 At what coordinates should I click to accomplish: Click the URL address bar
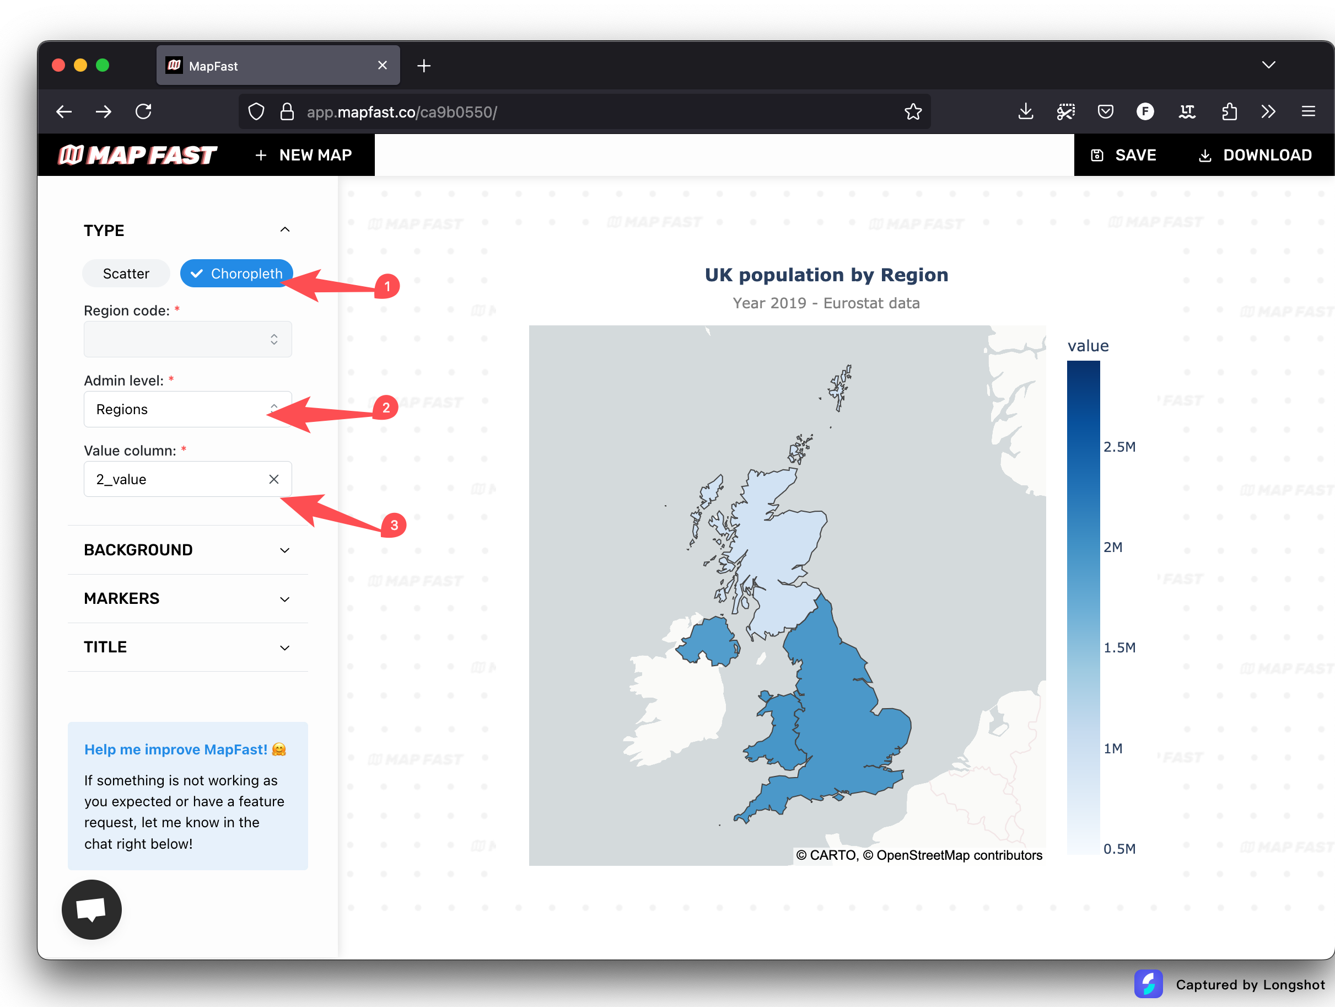point(584,112)
